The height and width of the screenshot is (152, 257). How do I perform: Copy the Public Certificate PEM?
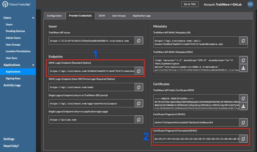(x=243, y=98)
